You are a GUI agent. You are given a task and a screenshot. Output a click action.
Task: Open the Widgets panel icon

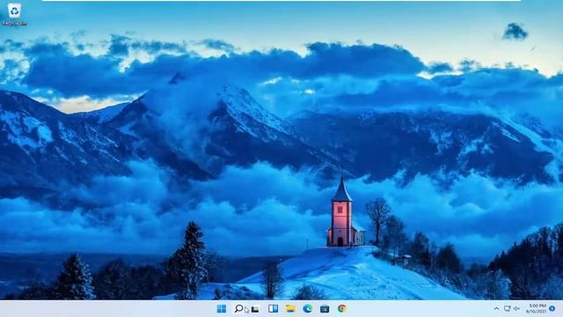273,308
